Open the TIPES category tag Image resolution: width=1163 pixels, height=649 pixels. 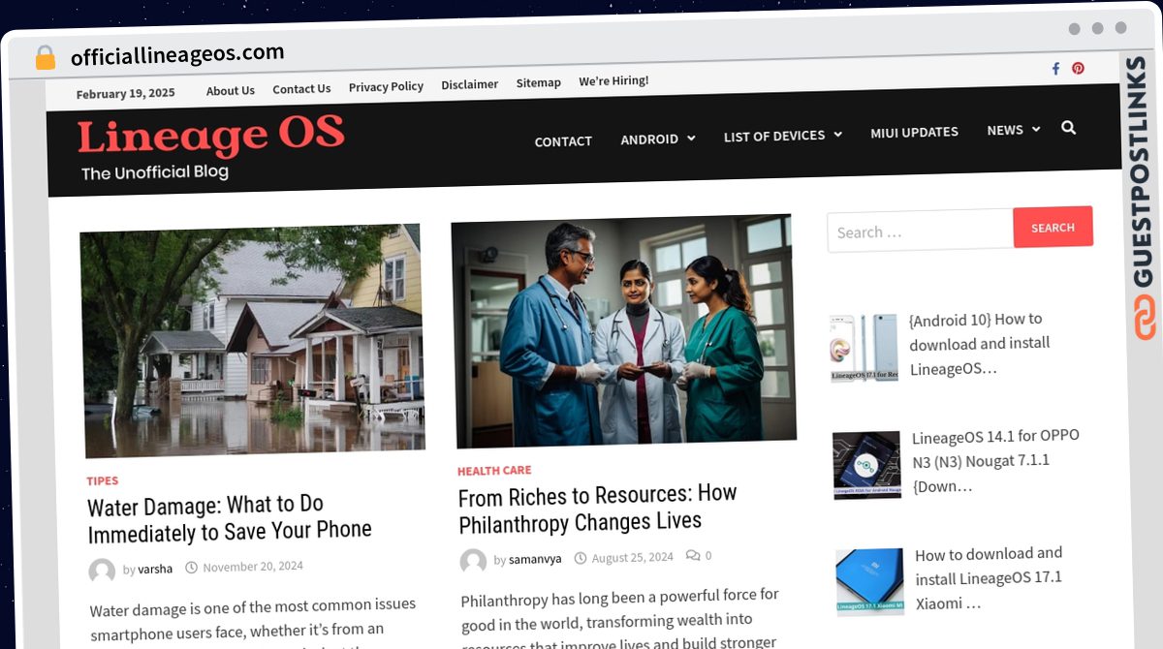click(x=102, y=480)
